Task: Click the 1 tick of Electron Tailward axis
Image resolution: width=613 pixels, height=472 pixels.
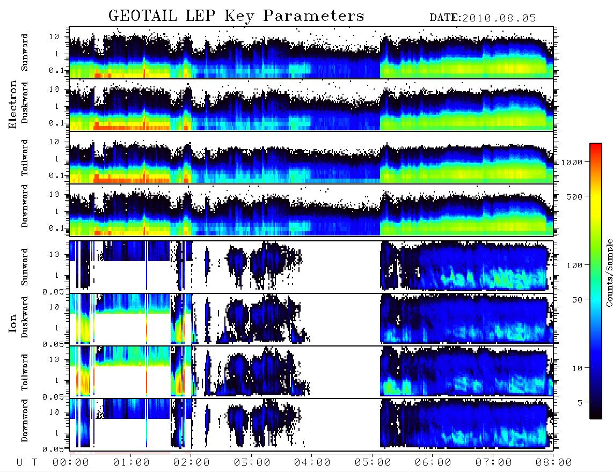Action: (x=57, y=159)
